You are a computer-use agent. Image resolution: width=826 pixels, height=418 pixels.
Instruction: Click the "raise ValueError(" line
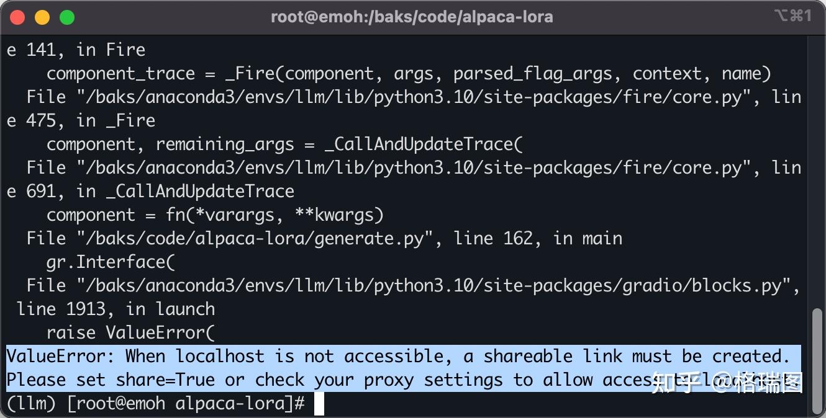click(x=130, y=333)
